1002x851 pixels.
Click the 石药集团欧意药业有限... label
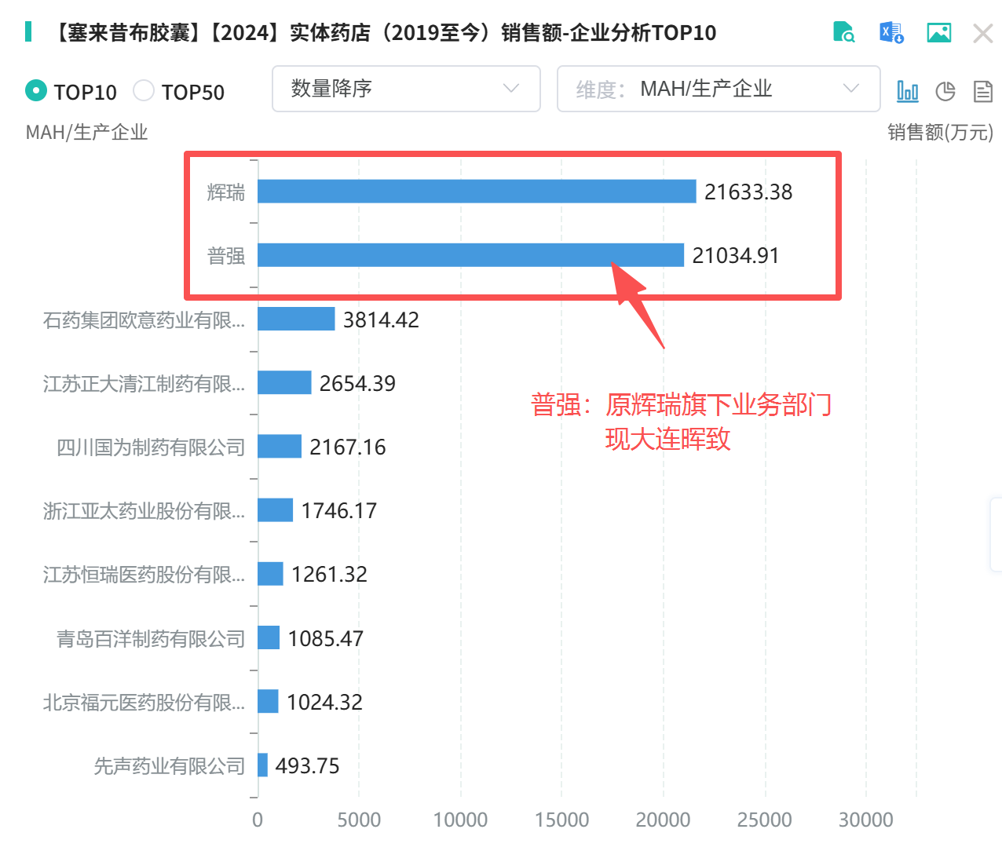pyautogui.click(x=144, y=320)
